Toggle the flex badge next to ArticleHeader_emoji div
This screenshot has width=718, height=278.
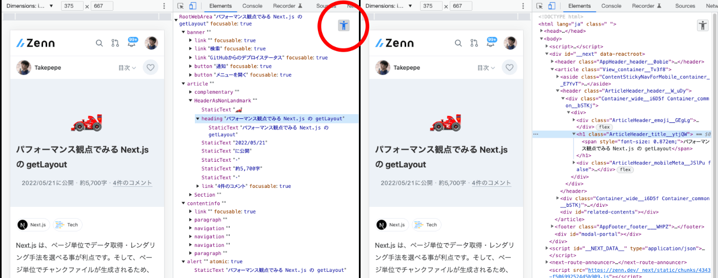[604, 127]
